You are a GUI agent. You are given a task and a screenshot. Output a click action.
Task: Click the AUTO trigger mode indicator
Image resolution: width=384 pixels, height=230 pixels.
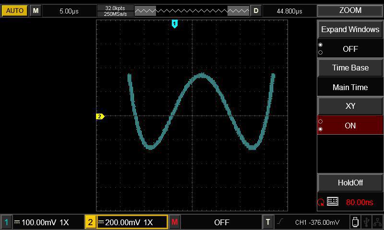[15, 11]
